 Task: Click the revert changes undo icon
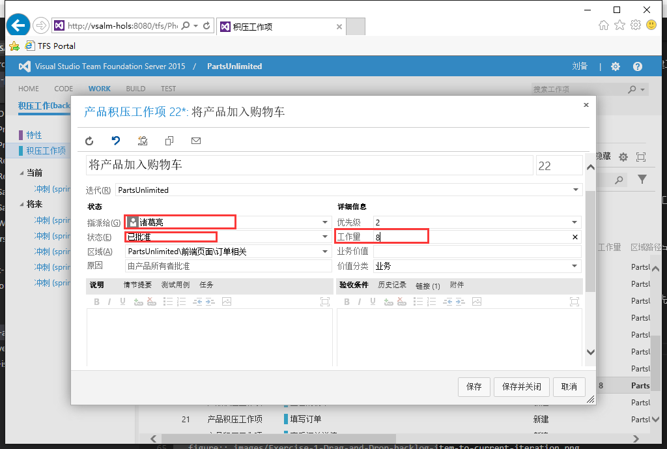click(116, 141)
